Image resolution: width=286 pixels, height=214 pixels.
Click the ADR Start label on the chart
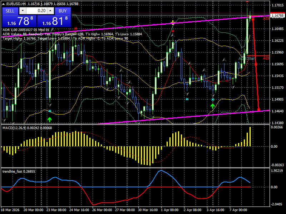coord(247,58)
